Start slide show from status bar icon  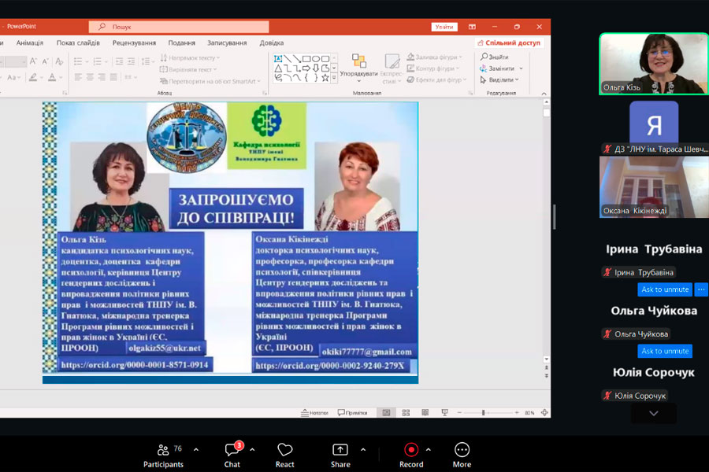coord(445,412)
